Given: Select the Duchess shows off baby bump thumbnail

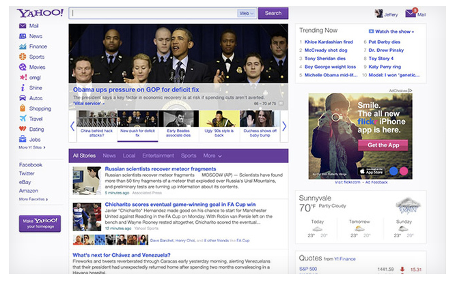Looking at the screenshot, I should coord(260,125).
